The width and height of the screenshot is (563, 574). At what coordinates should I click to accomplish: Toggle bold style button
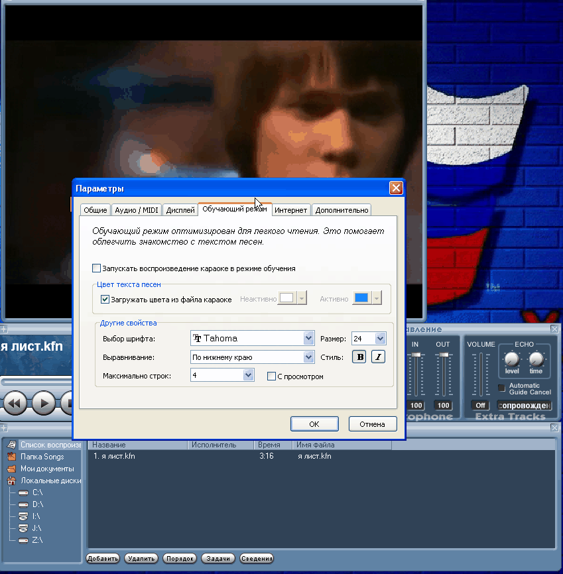pyautogui.click(x=359, y=357)
